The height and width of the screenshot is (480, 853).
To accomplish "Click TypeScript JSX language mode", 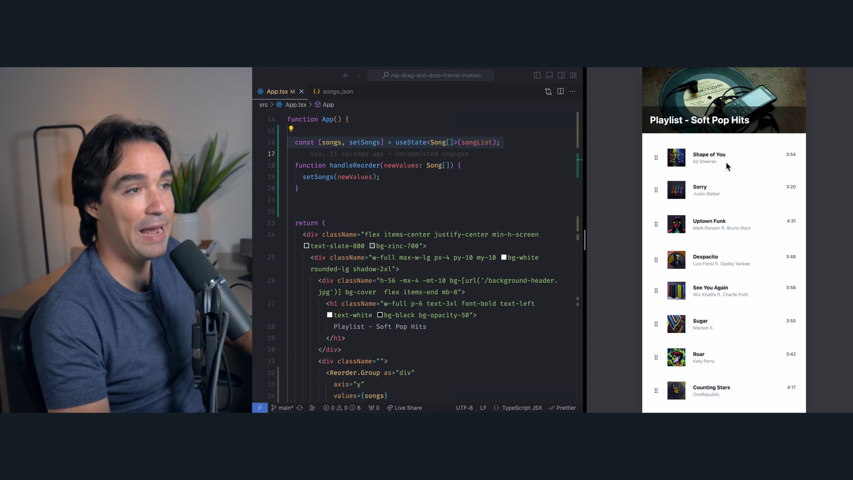I will tap(522, 408).
